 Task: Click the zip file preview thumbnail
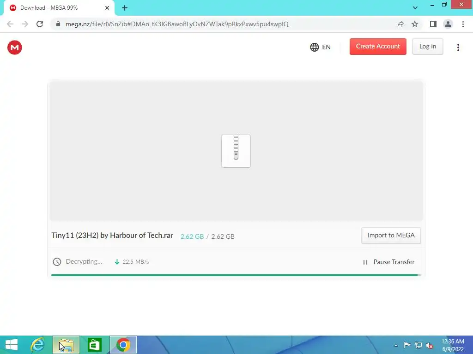click(236, 151)
